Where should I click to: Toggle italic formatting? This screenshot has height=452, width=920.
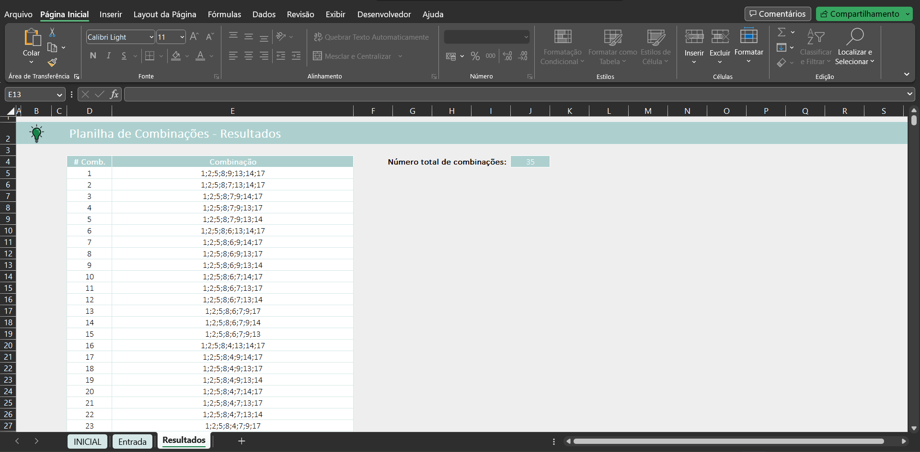(x=108, y=56)
